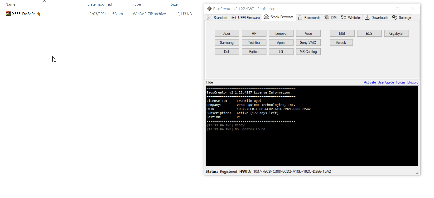Click the 2,143 KB size cell
This screenshot has width=434, height=198.
pyautogui.click(x=184, y=14)
